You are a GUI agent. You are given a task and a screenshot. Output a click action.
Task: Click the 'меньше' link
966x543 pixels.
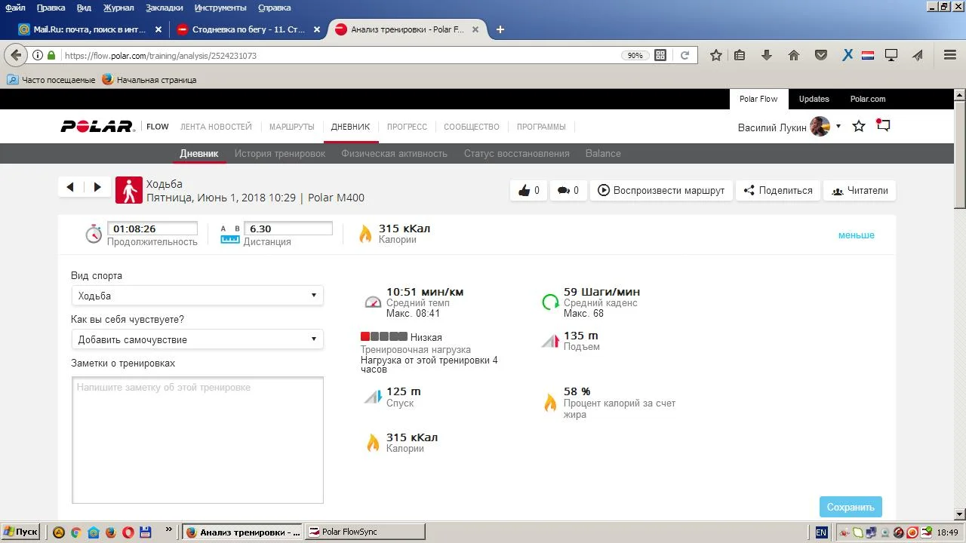point(856,235)
